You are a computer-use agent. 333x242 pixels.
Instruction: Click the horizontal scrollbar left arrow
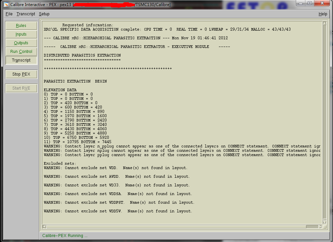tap(44, 227)
